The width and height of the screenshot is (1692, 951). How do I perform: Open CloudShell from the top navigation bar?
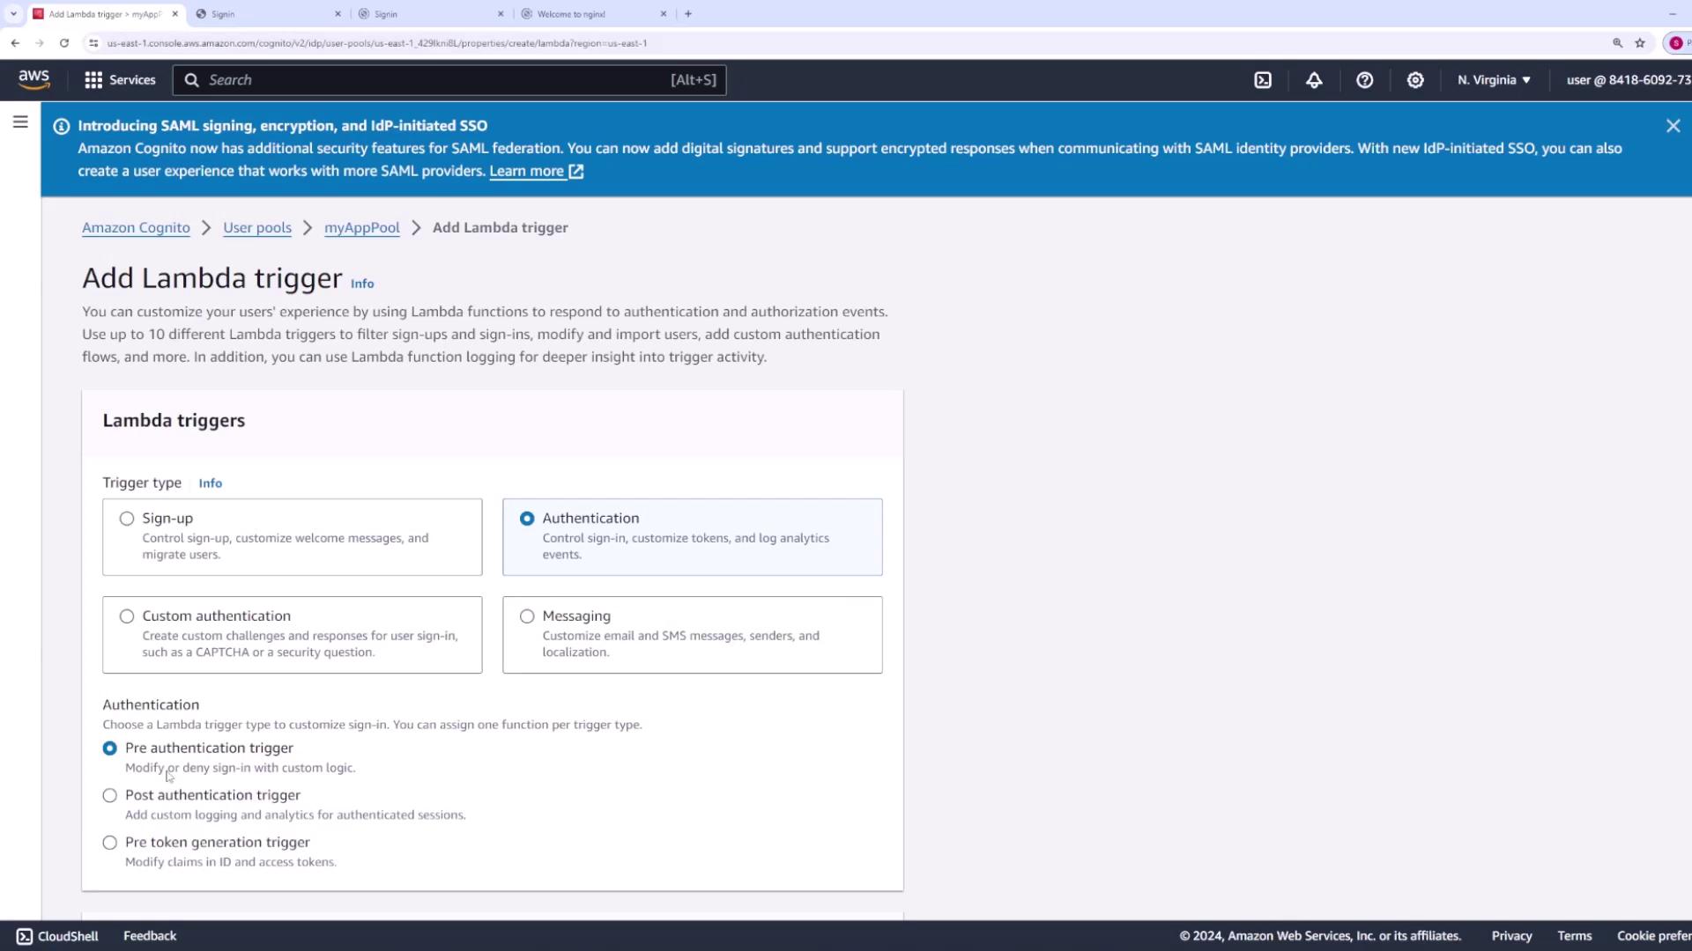(1263, 80)
